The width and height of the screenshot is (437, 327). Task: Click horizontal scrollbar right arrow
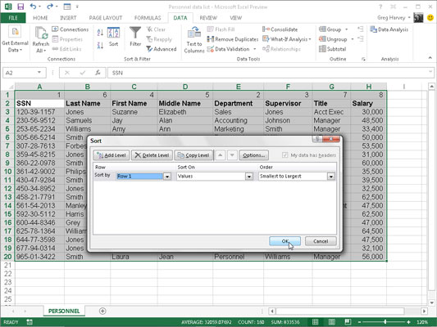point(424,311)
